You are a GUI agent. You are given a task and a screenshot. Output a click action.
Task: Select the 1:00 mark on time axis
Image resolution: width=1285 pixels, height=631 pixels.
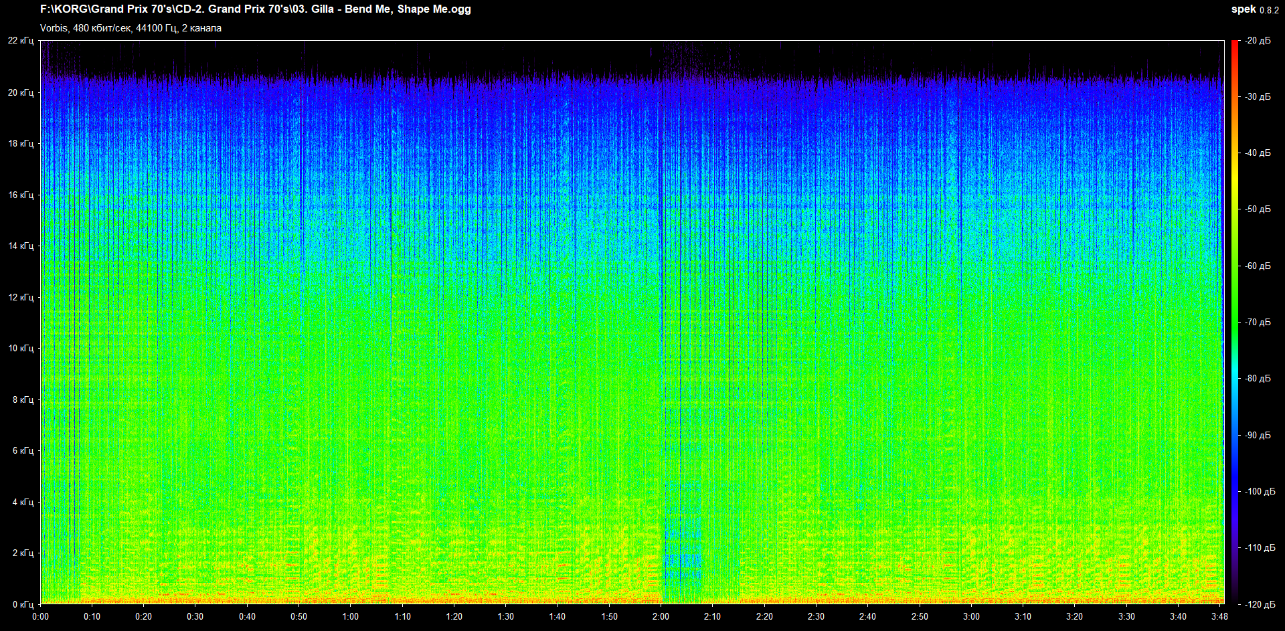(351, 616)
